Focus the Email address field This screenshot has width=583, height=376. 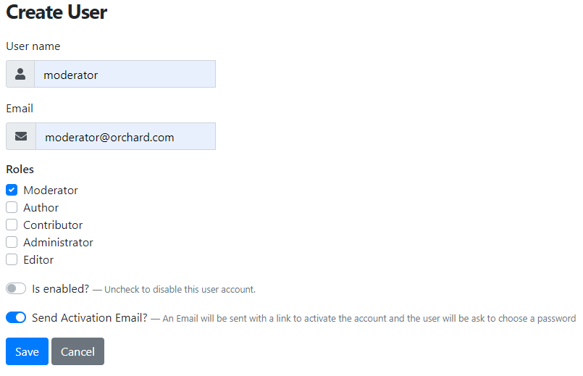pyautogui.click(x=126, y=136)
